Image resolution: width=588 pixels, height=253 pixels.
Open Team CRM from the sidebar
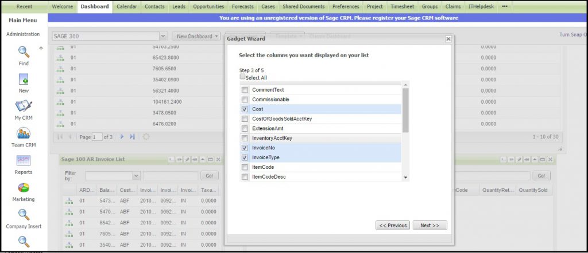point(24,133)
